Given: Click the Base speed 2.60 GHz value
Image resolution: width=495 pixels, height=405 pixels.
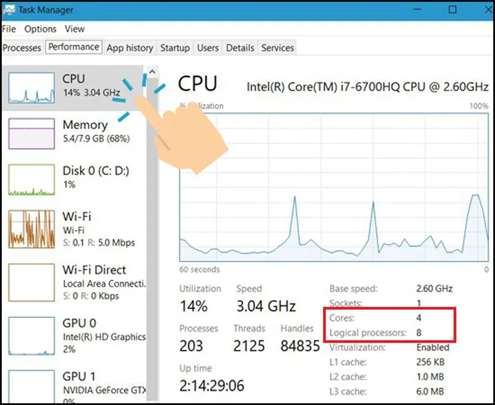Looking at the screenshot, I should click(434, 289).
